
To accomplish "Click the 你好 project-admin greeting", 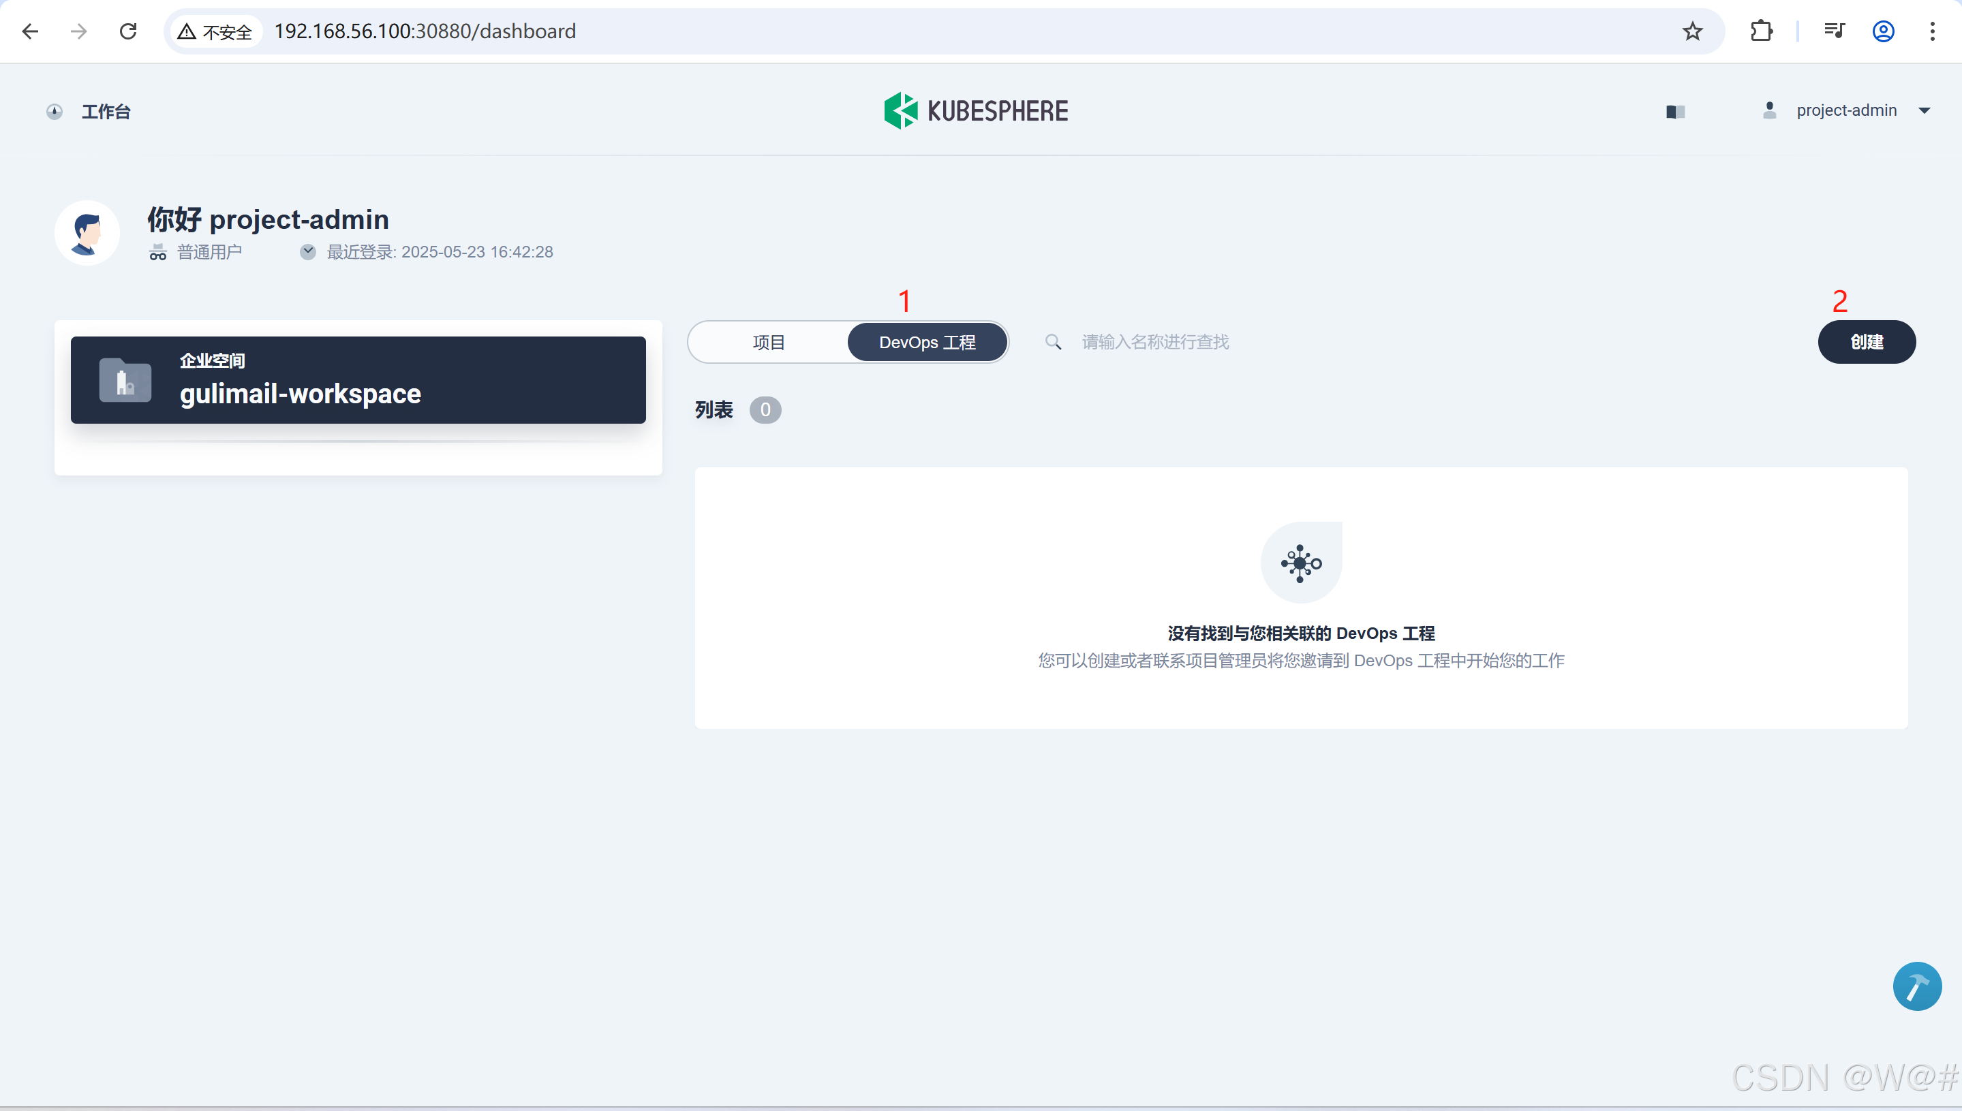I will coord(268,220).
